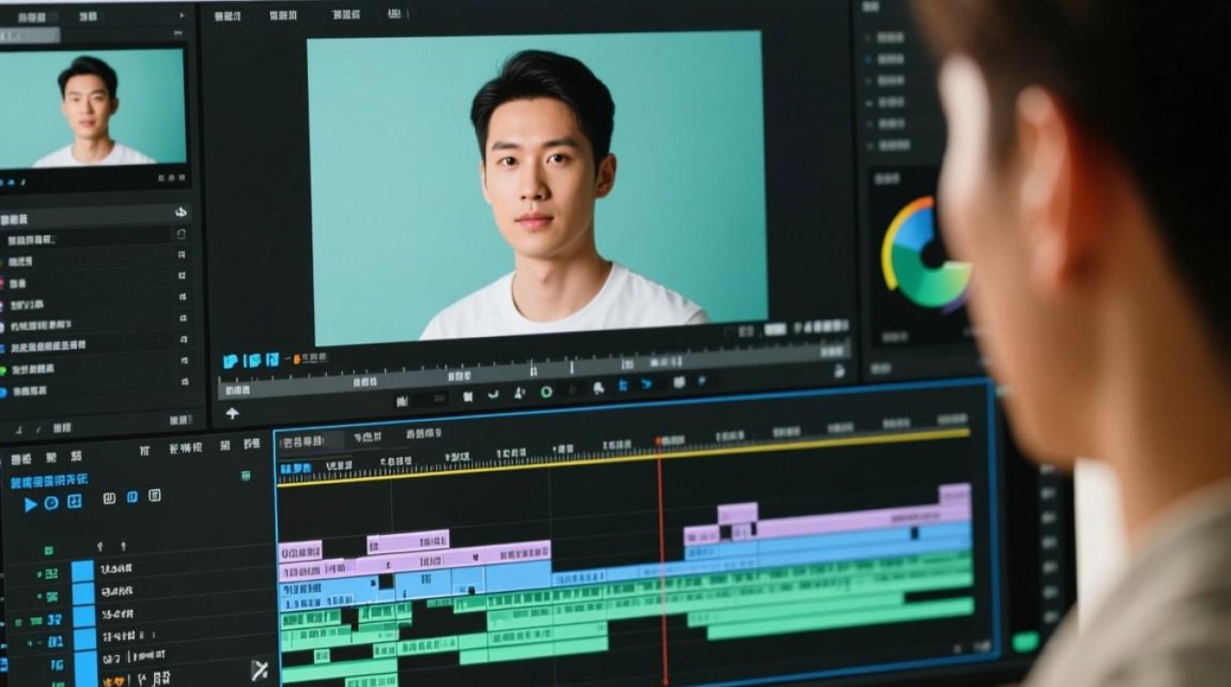The height and width of the screenshot is (687, 1231).
Task: Click the red playhead marker on the timeline ruler
Action: pyautogui.click(x=659, y=442)
